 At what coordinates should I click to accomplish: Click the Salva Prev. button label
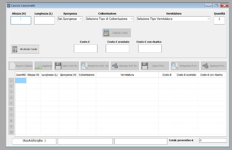pyautogui.click(x=158, y=66)
